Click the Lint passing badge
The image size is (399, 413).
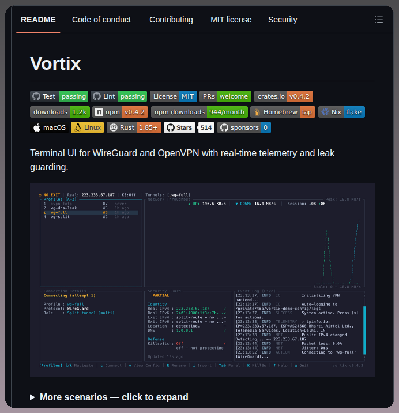click(x=119, y=96)
